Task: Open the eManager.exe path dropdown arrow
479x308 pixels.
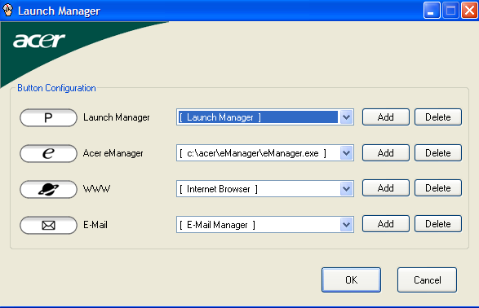Action: 346,153
